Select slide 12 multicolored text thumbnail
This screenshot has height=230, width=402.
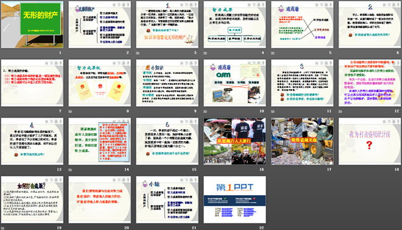click(370, 83)
